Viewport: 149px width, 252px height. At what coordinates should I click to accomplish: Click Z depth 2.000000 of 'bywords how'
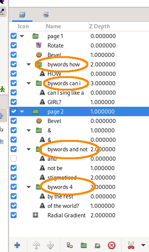pos(103,64)
